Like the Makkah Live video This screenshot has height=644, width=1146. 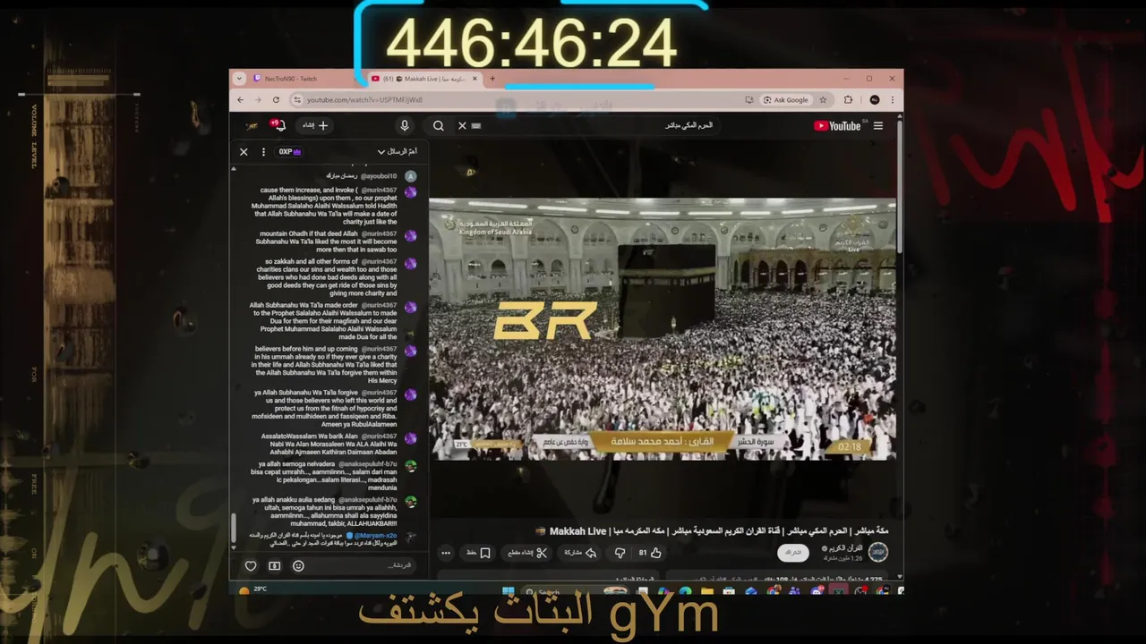click(650, 553)
